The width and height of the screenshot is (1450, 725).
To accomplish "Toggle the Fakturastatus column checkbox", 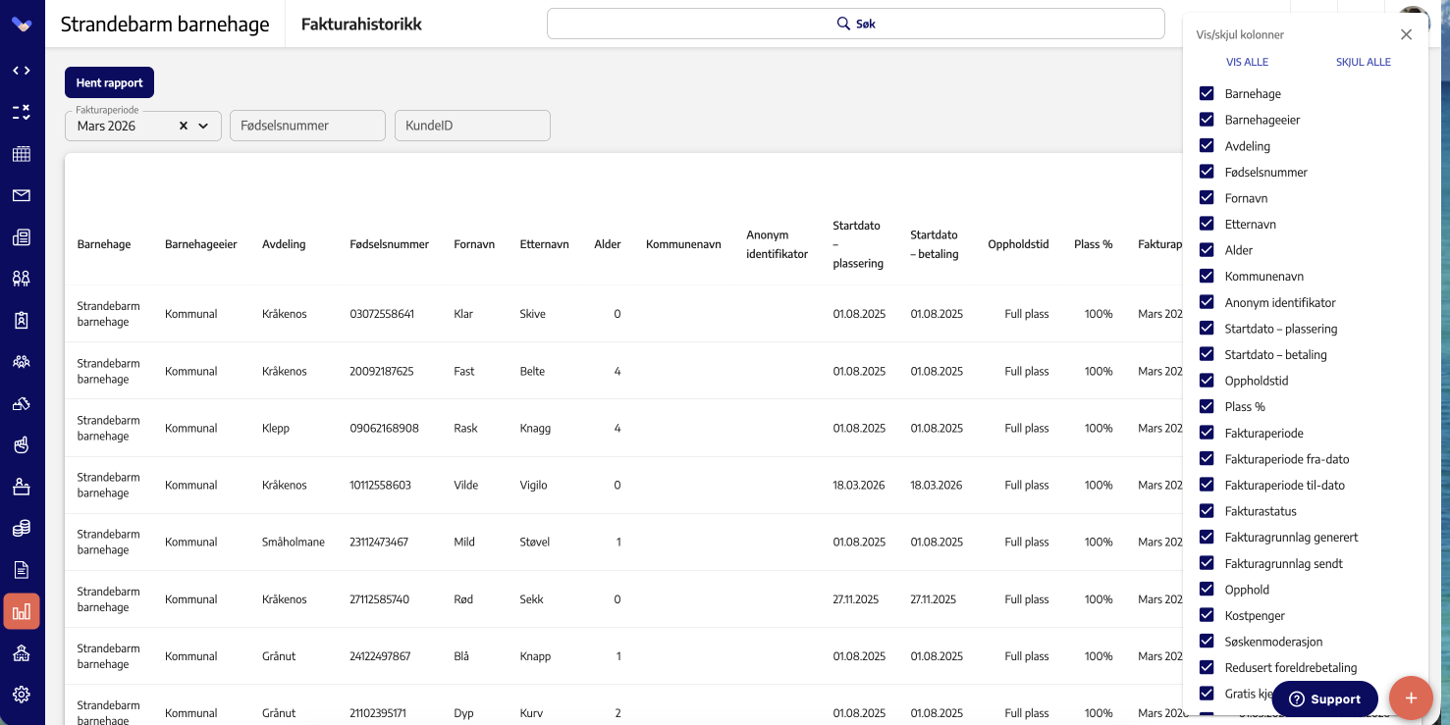I will (x=1207, y=511).
